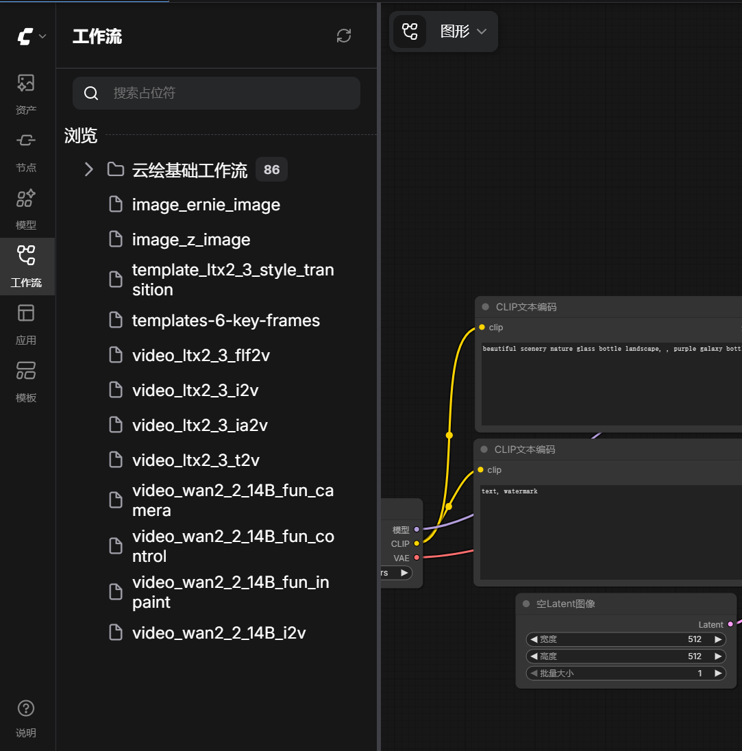Increase 高度 height value
The image size is (742, 751).
point(718,656)
